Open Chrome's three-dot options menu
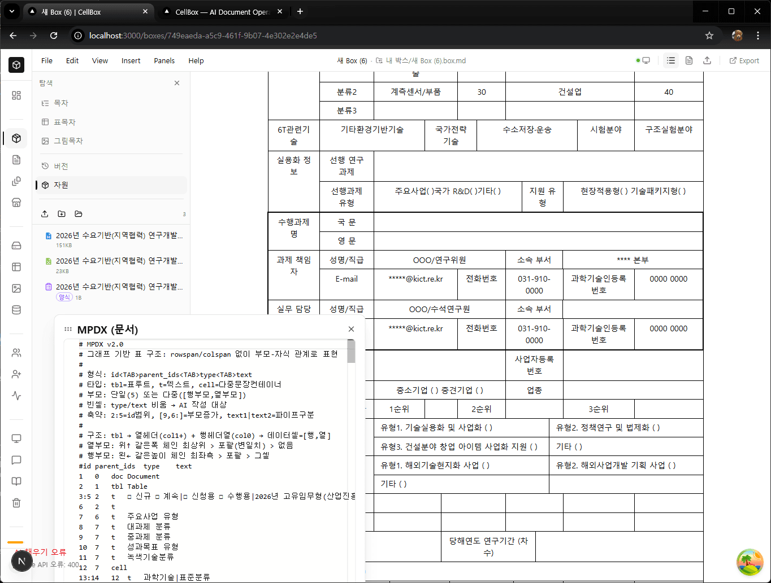Screen dimensions: 771x583 pos(758,35)
